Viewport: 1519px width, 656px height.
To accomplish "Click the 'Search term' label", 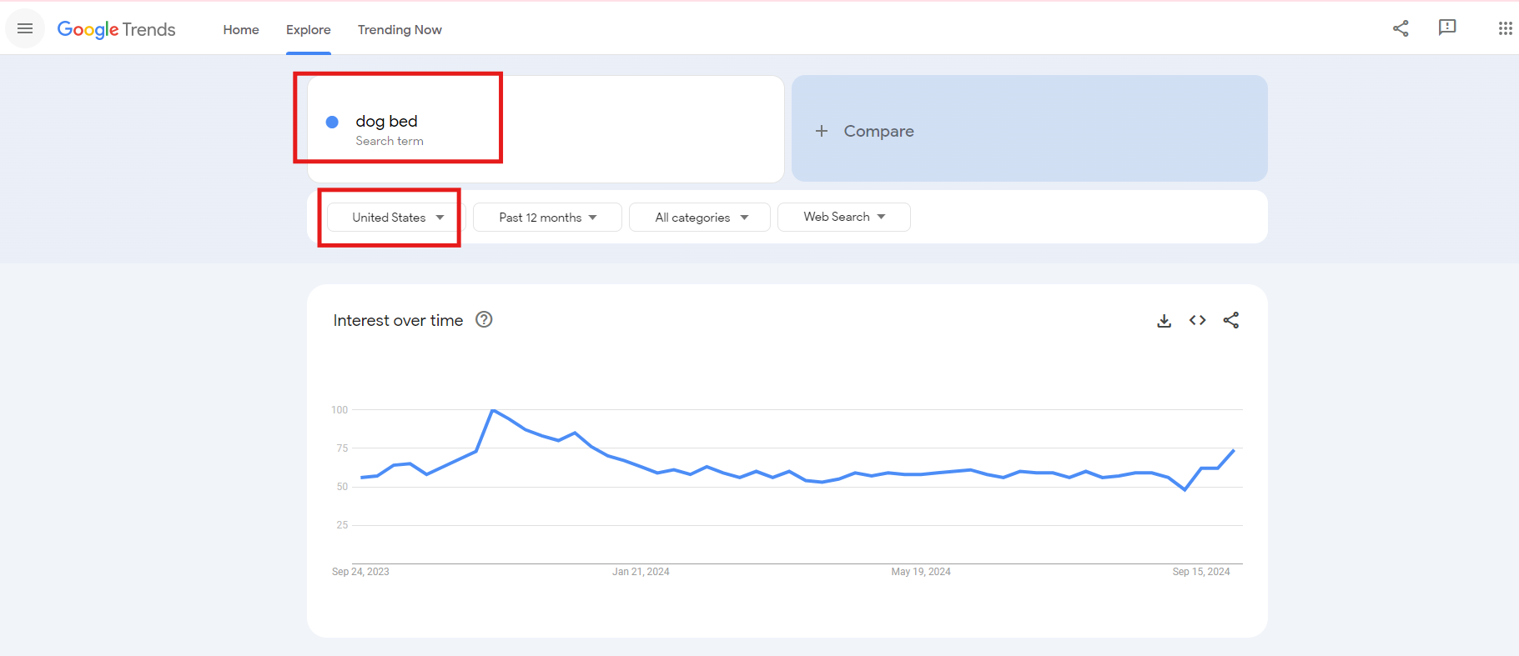I will click(x=390, y=141).
